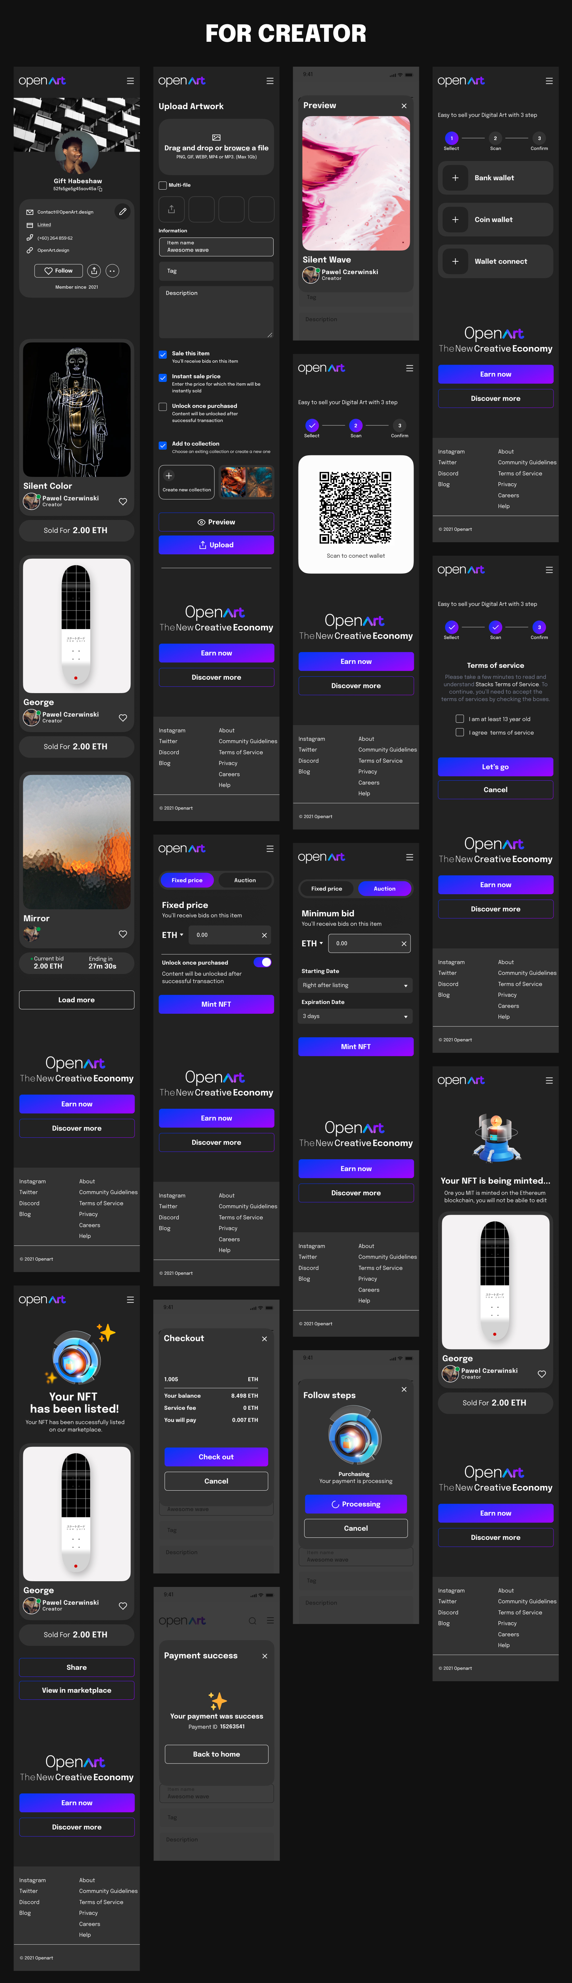
Task: Close the Silent Wave preview modal
Action: [x=404, y=105]
